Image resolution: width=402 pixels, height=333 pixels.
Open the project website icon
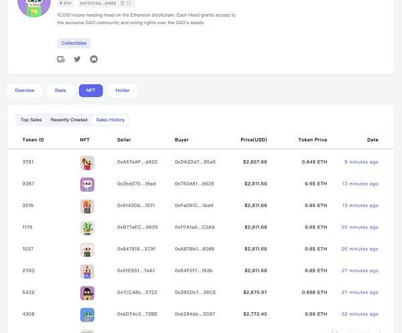(61, 59)
